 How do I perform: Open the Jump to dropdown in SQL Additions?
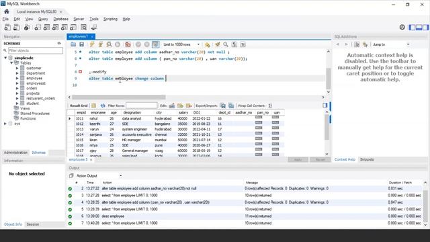click(x=391, y=44)
